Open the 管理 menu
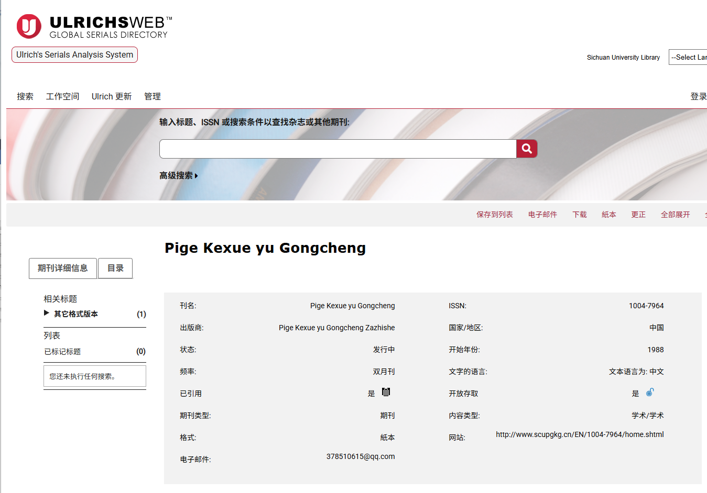The width and height of the screenshot is (707, 493). click(x=153, y=96)
